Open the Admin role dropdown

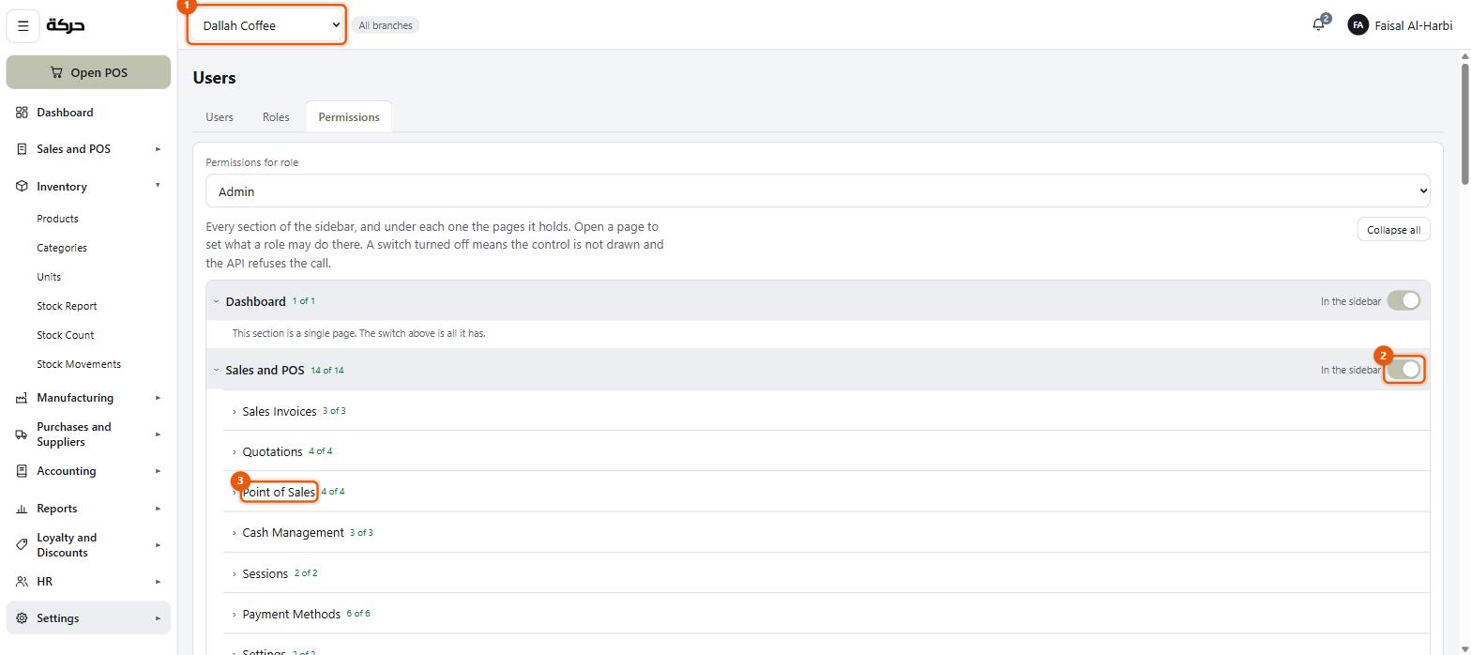[818, 191]
